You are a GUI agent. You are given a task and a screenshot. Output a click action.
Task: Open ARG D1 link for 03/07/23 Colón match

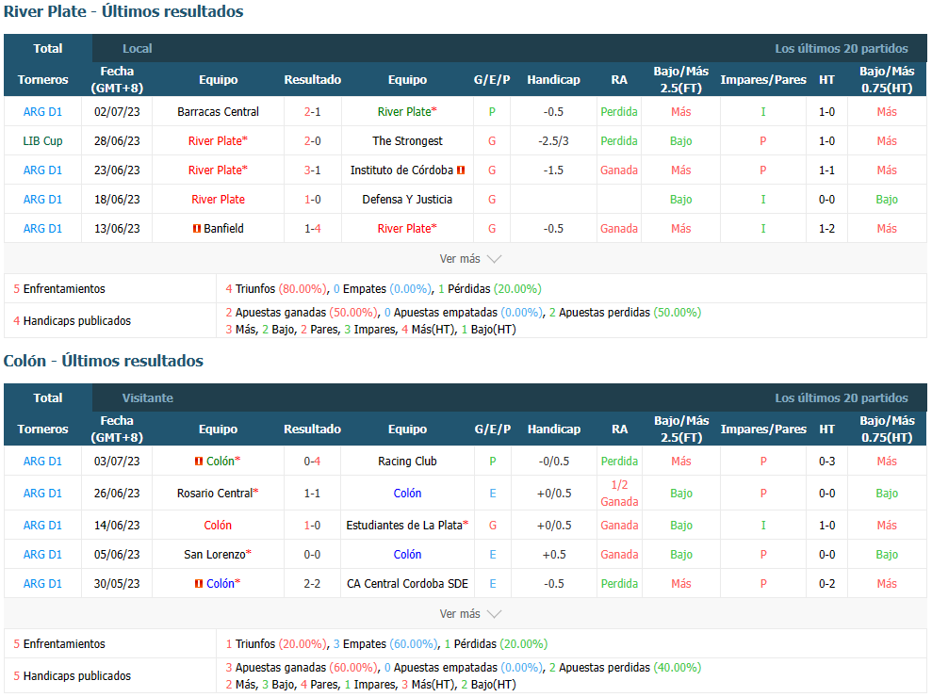point(42,462)
